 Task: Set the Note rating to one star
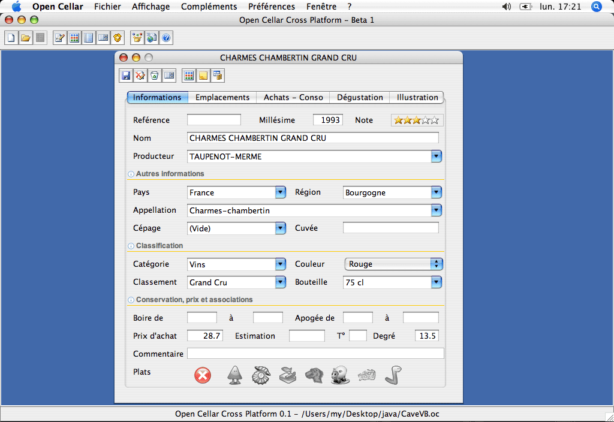398,120
